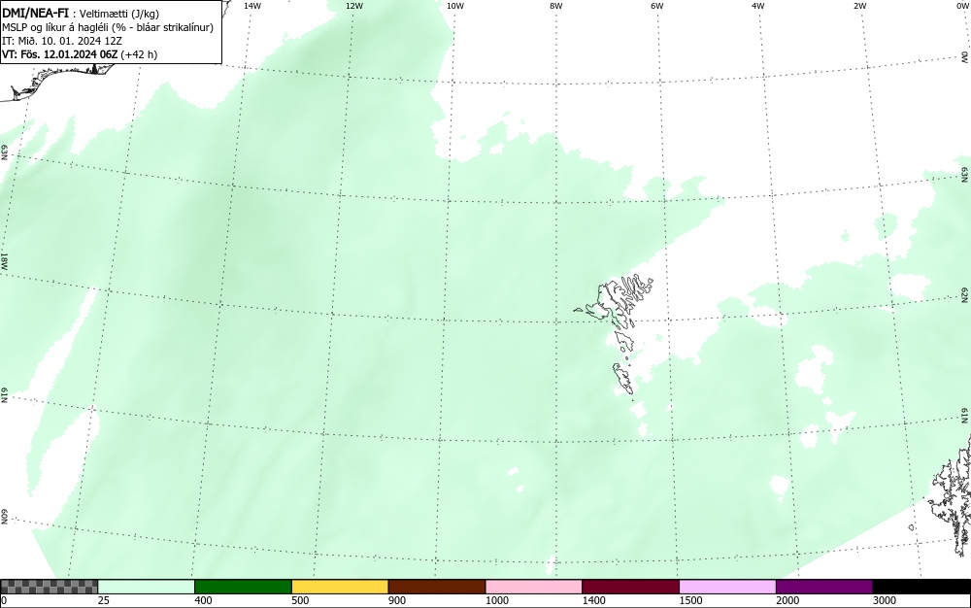Click the 'IT: Mið. 10. 01. 2024 12Z' line
This screenshot has height=608, width=971.
pyautogui.click(x=62, y=41)
